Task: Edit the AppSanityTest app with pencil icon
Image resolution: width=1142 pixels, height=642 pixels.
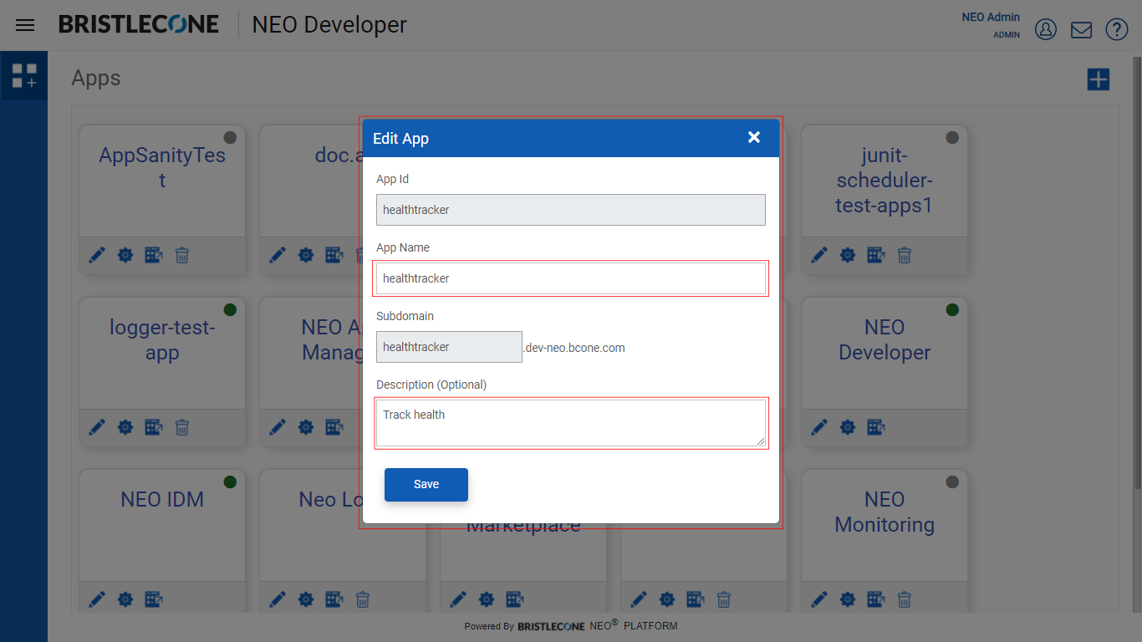Action: [97, 255]
